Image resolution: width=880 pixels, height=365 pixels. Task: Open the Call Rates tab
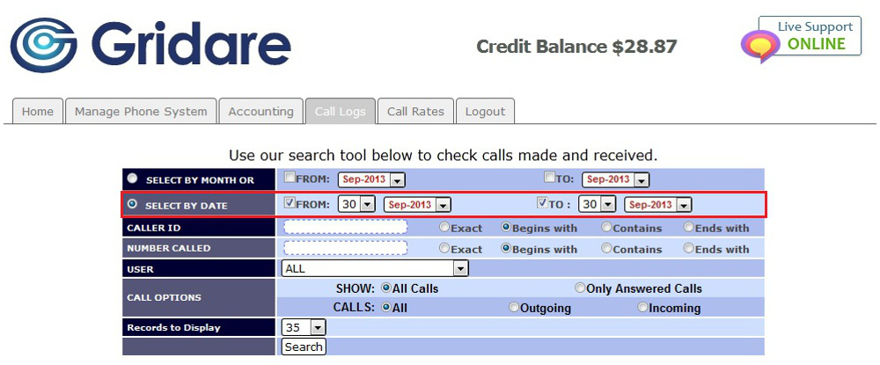[415, 112]
